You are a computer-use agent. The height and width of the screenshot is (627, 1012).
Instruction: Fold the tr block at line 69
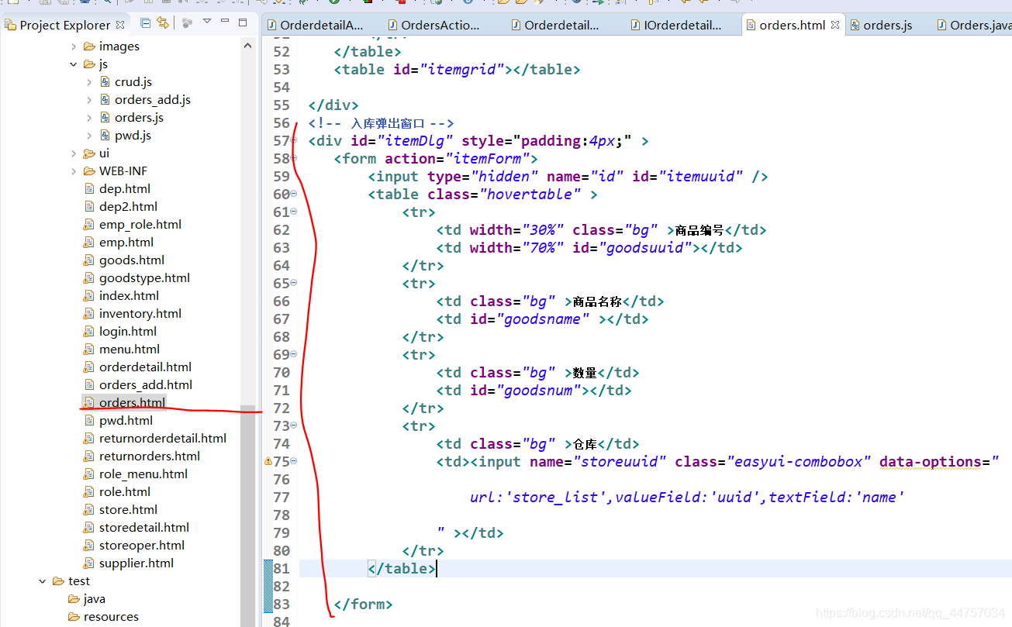(294, 354)
